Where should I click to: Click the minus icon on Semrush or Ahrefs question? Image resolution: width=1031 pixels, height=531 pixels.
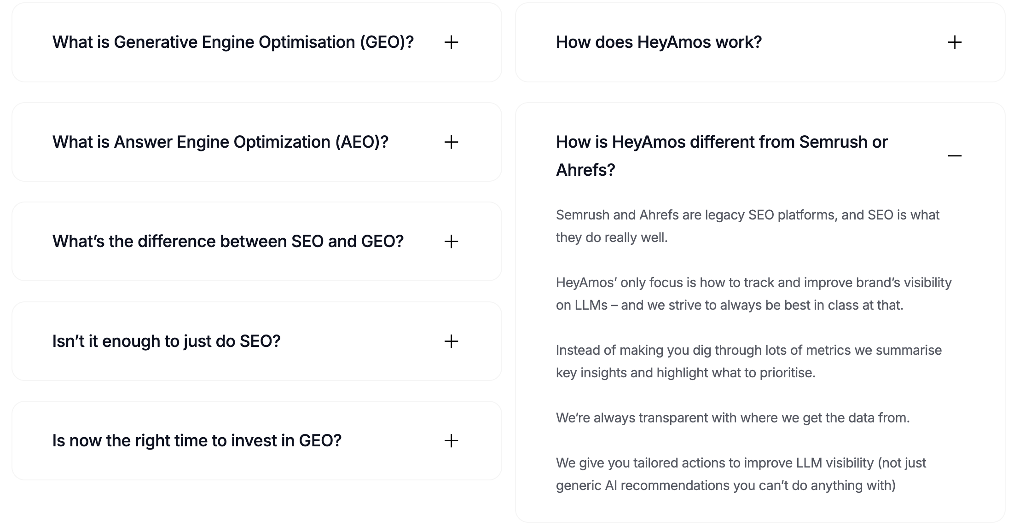pyautogui.click(x=955, y=156)
